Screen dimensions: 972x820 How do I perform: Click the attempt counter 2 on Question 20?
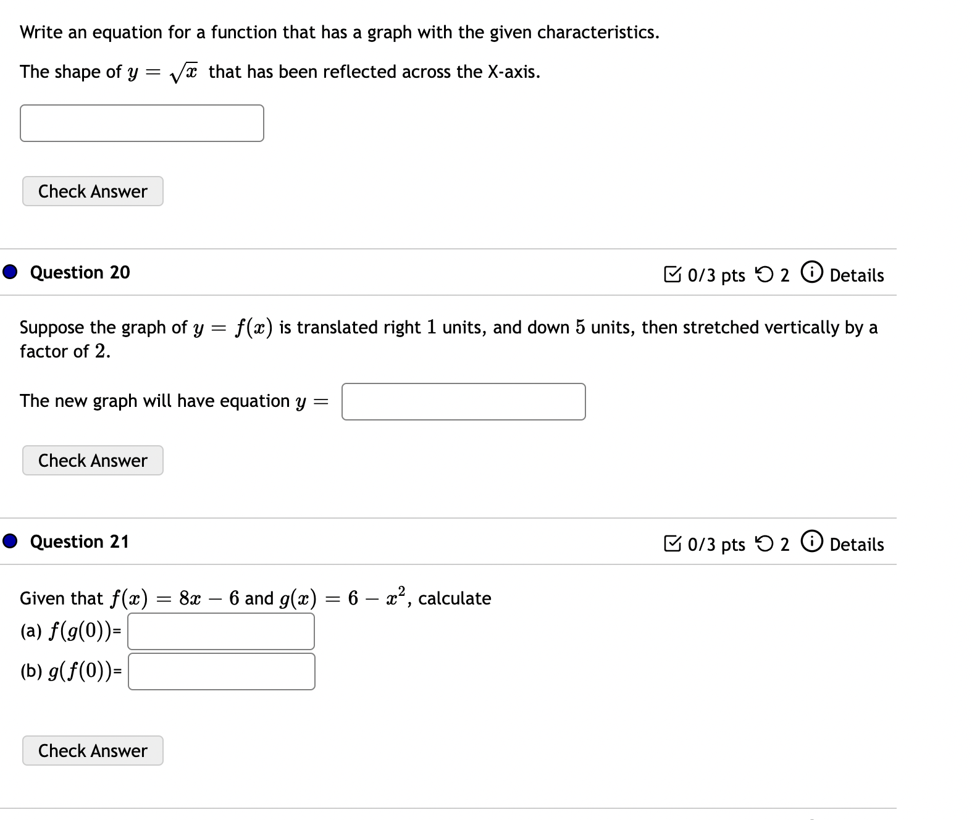(784, 275)
